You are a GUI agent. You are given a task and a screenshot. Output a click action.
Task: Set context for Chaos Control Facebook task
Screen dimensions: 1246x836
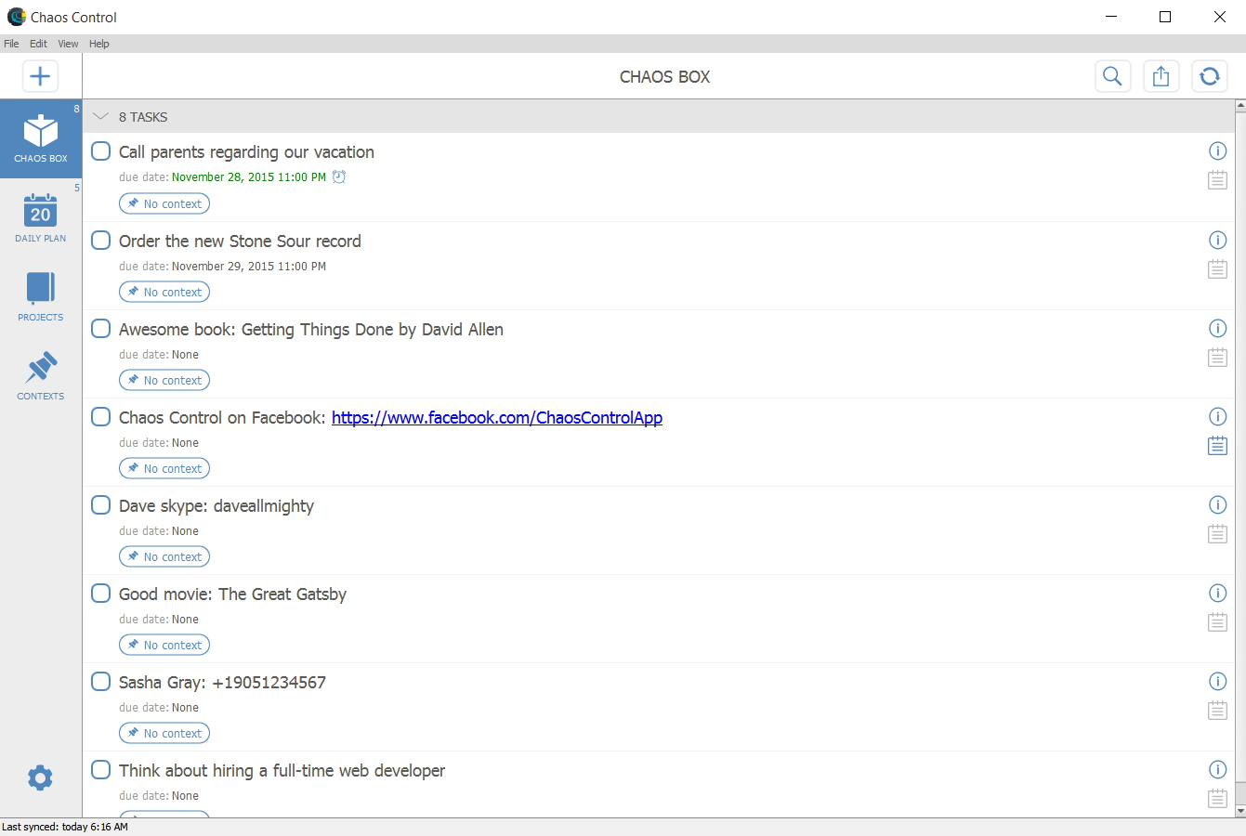[164, 468]
